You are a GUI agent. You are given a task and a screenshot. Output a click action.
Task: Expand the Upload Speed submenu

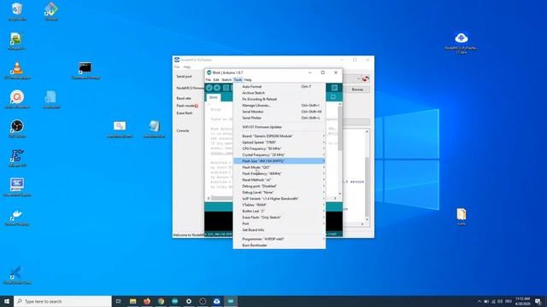[279, 142]
